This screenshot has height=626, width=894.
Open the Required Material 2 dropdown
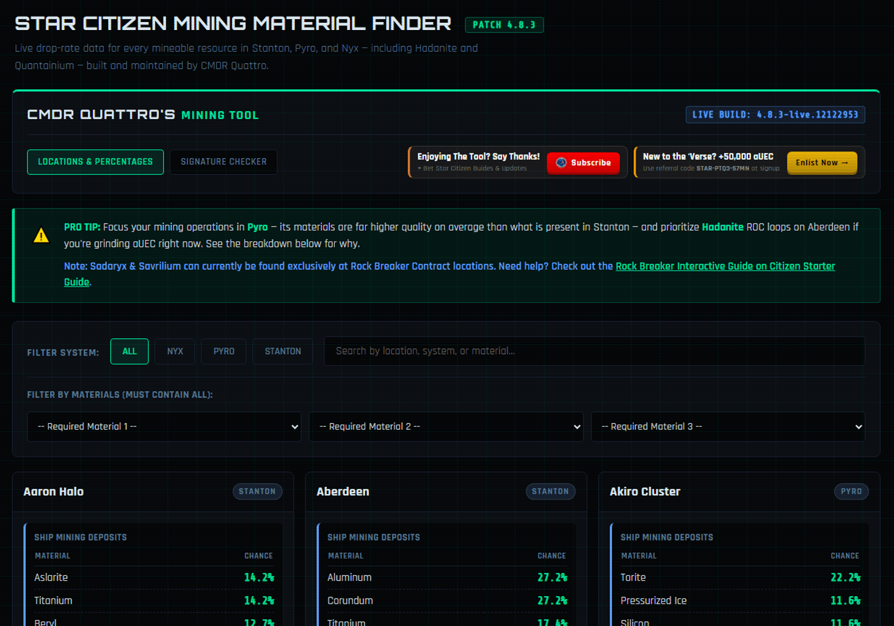coord(446,427)
